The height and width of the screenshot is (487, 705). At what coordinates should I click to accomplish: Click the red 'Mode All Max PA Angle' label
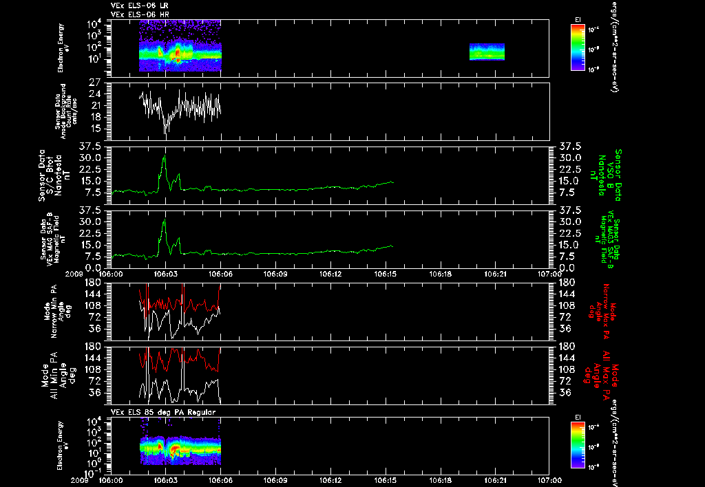tap(602, 375)
